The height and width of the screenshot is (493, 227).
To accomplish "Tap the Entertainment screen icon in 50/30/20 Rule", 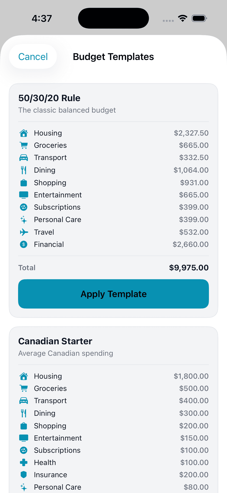I will (x=24, y=195).
